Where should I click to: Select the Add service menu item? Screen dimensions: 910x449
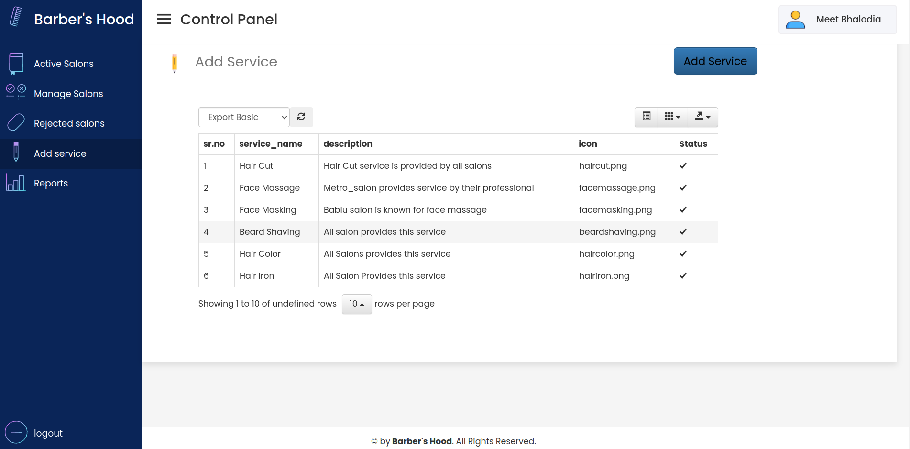pos(60,153)
